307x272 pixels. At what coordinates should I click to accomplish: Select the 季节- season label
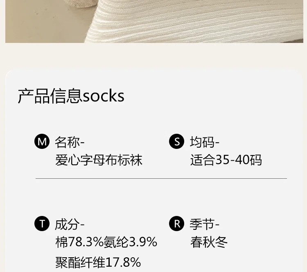(205, 225)
